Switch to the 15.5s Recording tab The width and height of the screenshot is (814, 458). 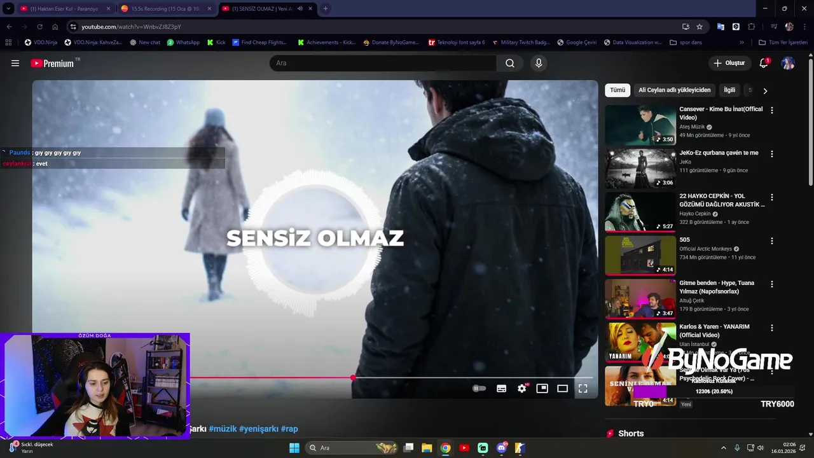pos(167,9)
